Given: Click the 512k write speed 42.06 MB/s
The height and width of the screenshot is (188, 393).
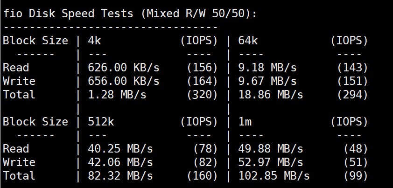Looking at the screenshot, I should [120, 162].
